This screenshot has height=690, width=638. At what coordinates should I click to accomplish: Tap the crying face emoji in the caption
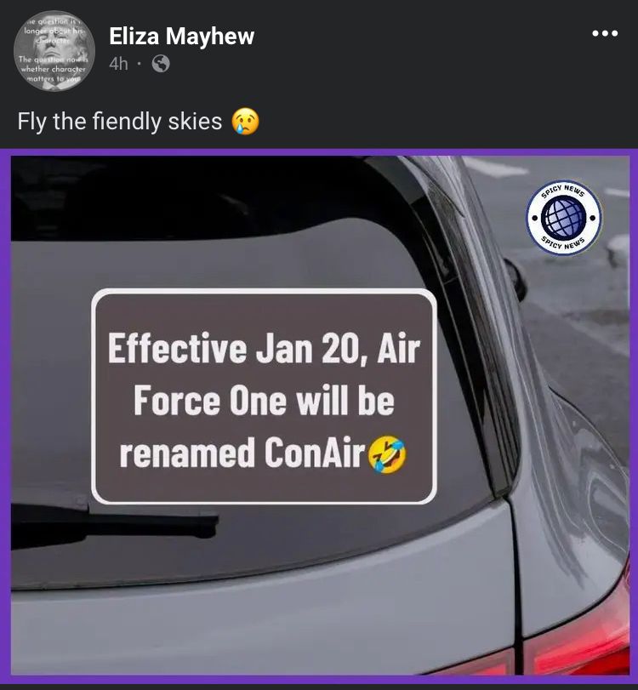(x=246, y=122)
